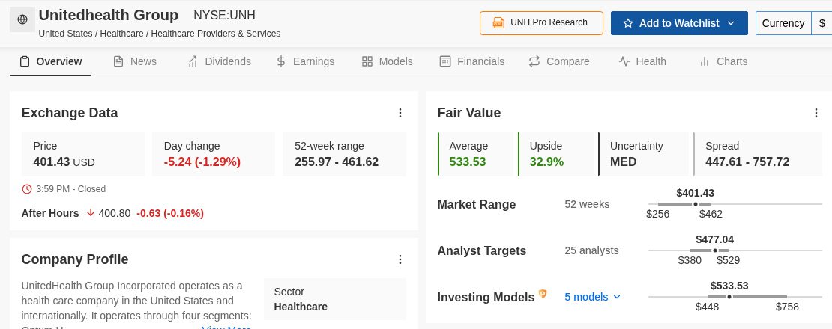Expand the 5 models dropdown
The image size is (832, 329).
tap(592, 297)
